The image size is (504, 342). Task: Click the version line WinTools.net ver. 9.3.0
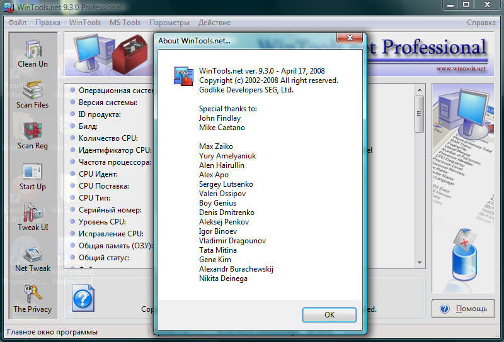pos(262,71)
